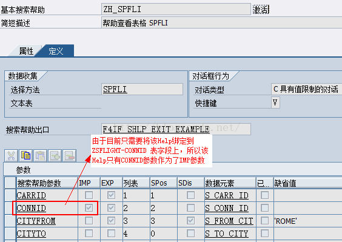Click the Delete row toolbar icon
The width and height of the screenshot is (342, 242).
coord(69,156)
